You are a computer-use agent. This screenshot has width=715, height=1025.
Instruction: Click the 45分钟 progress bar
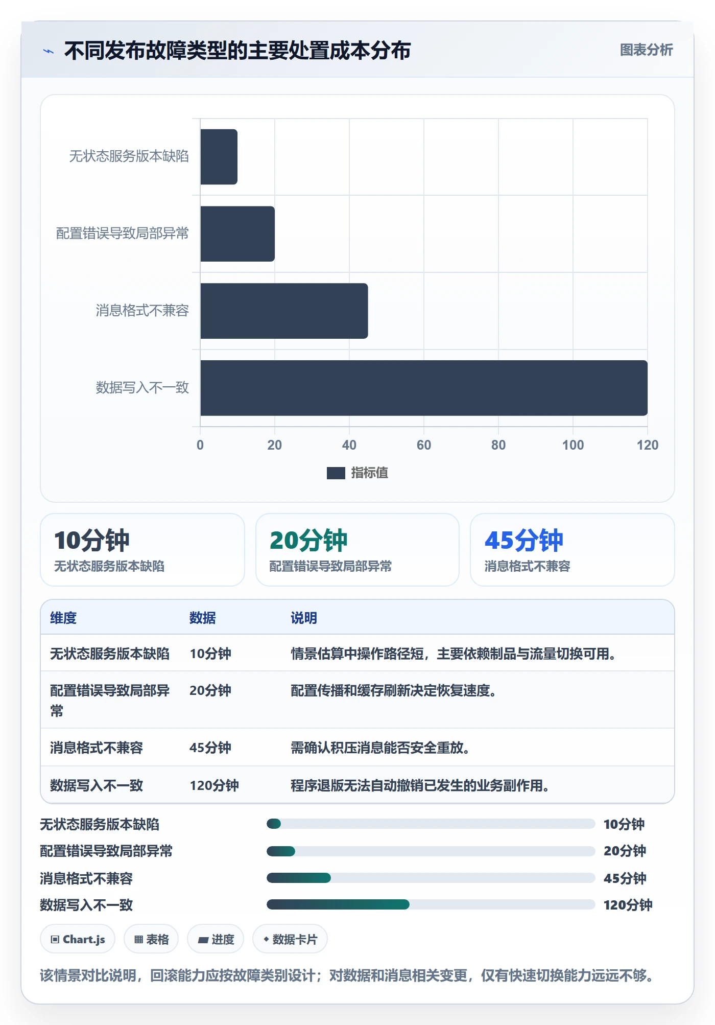pyautogui.click(x=431, y=878)
